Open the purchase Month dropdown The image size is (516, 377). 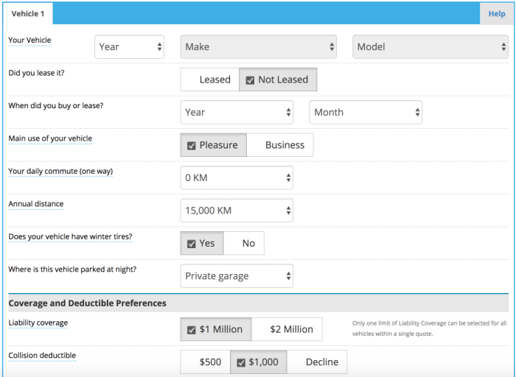pyautogui.click(x=366, y=113)
